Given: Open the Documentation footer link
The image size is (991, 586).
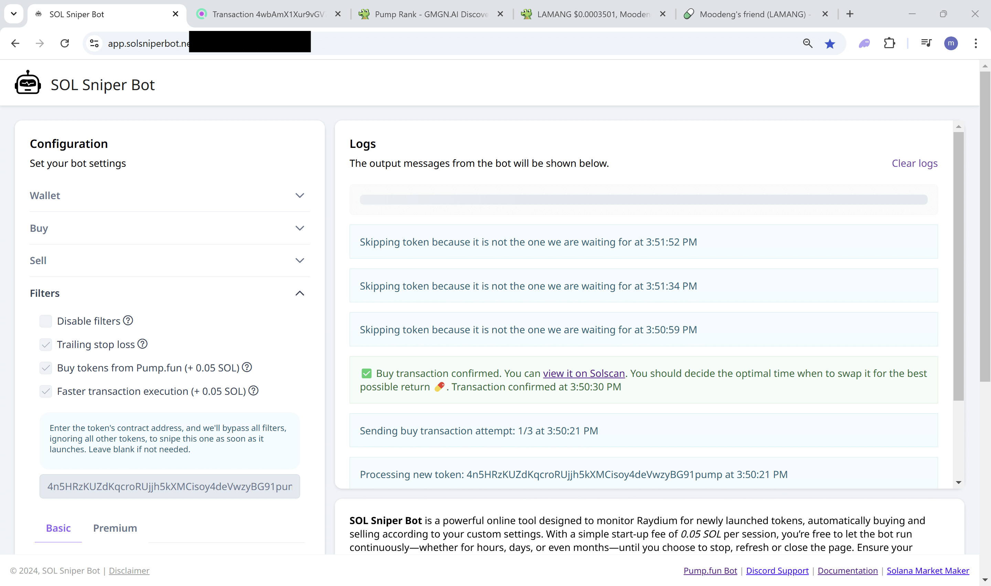Looking at the screenshot, I should (848, 570).
